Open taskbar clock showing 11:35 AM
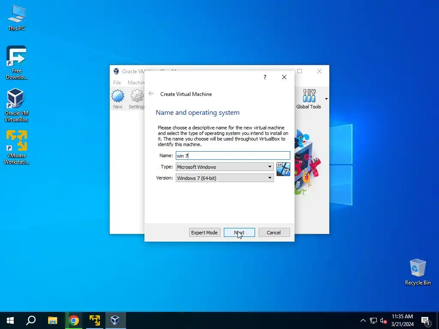This screenshot has height=329, width=439. point(402,320)
